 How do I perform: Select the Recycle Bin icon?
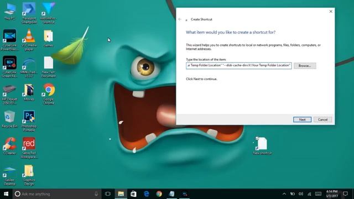10,119
